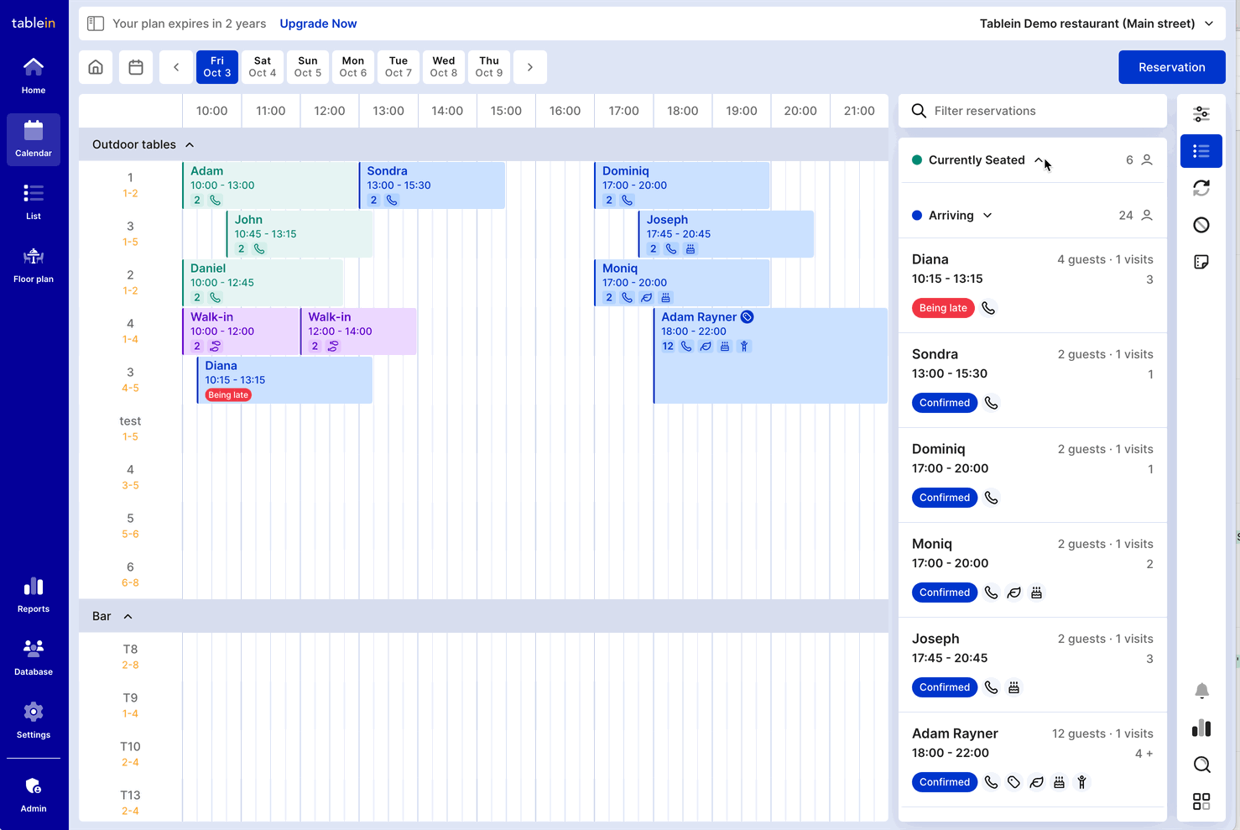Toggle the reservation list view button

[x=1201, y=151]
